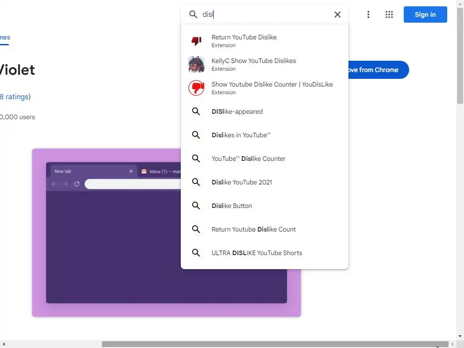Select KellyC Show YouTube Dislikes suggestion
This screenshot has width=464, height=348.
265,64
